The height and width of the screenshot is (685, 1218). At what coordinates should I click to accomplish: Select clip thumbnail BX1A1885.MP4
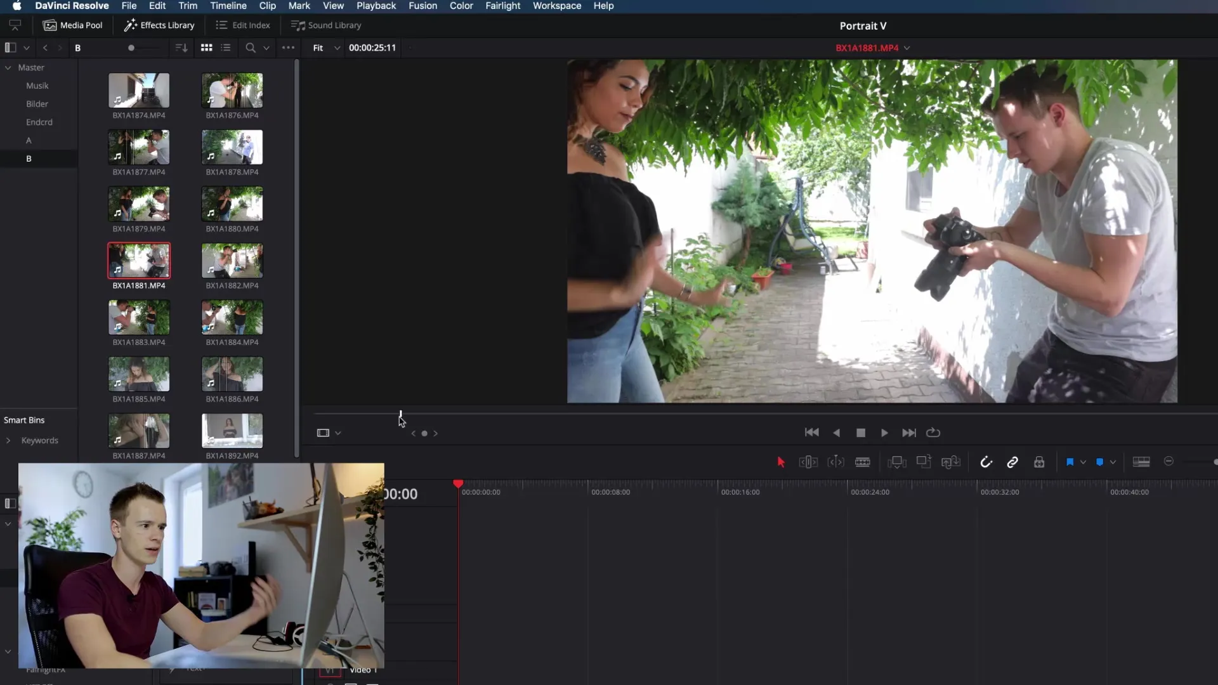[x=139, y=374]
